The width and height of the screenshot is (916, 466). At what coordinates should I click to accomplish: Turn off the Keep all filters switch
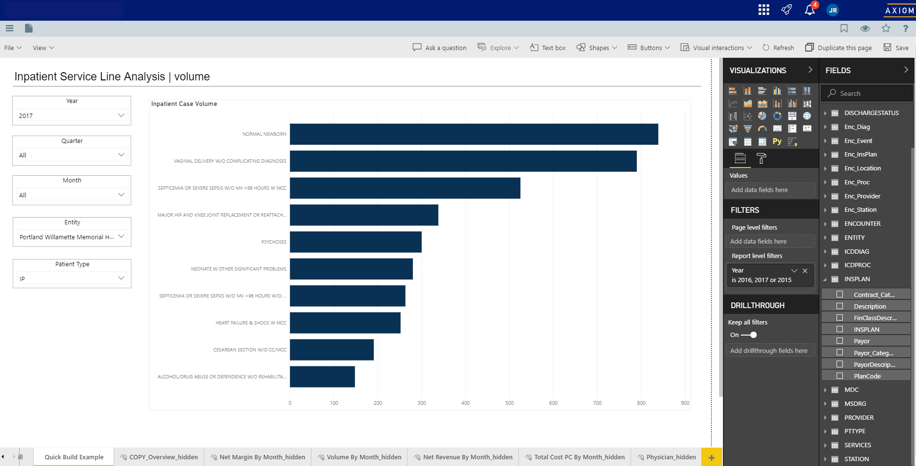click(x=749, y=335)
